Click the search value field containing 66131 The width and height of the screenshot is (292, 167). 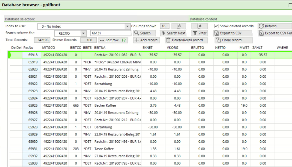click(110, 33)
